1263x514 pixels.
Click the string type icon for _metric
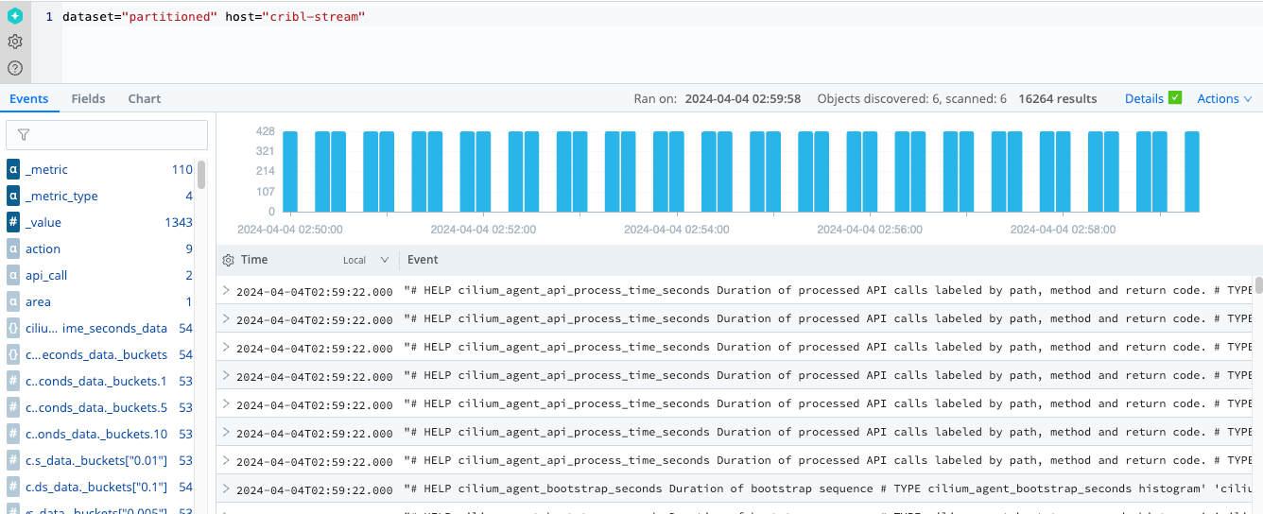tap(13, 170)
